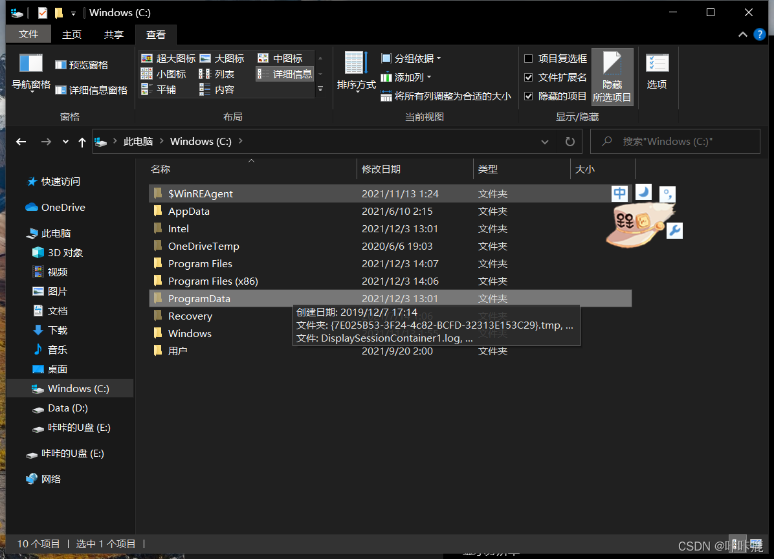Open Add columns (添加列) dropdown
Screen dimensions: 774x559
[x=406, y=78]
